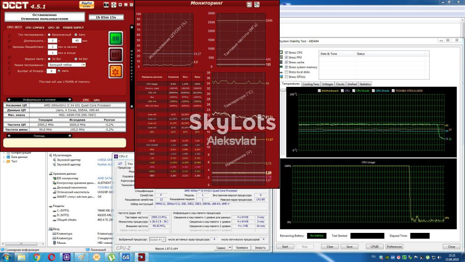
Task: Expand the Тест tree node
Action: tap(4, 161)
